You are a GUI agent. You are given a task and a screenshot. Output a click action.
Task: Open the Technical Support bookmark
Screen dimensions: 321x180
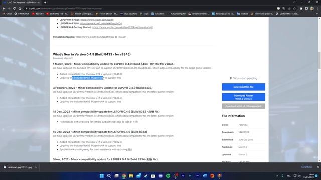point(262,14)
